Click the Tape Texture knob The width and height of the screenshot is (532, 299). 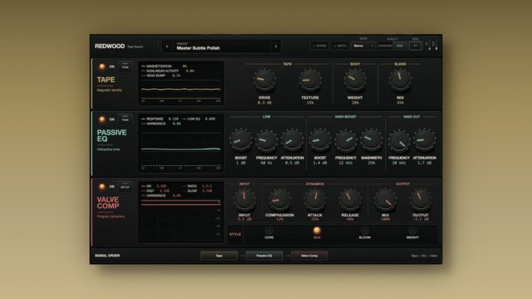310,80
